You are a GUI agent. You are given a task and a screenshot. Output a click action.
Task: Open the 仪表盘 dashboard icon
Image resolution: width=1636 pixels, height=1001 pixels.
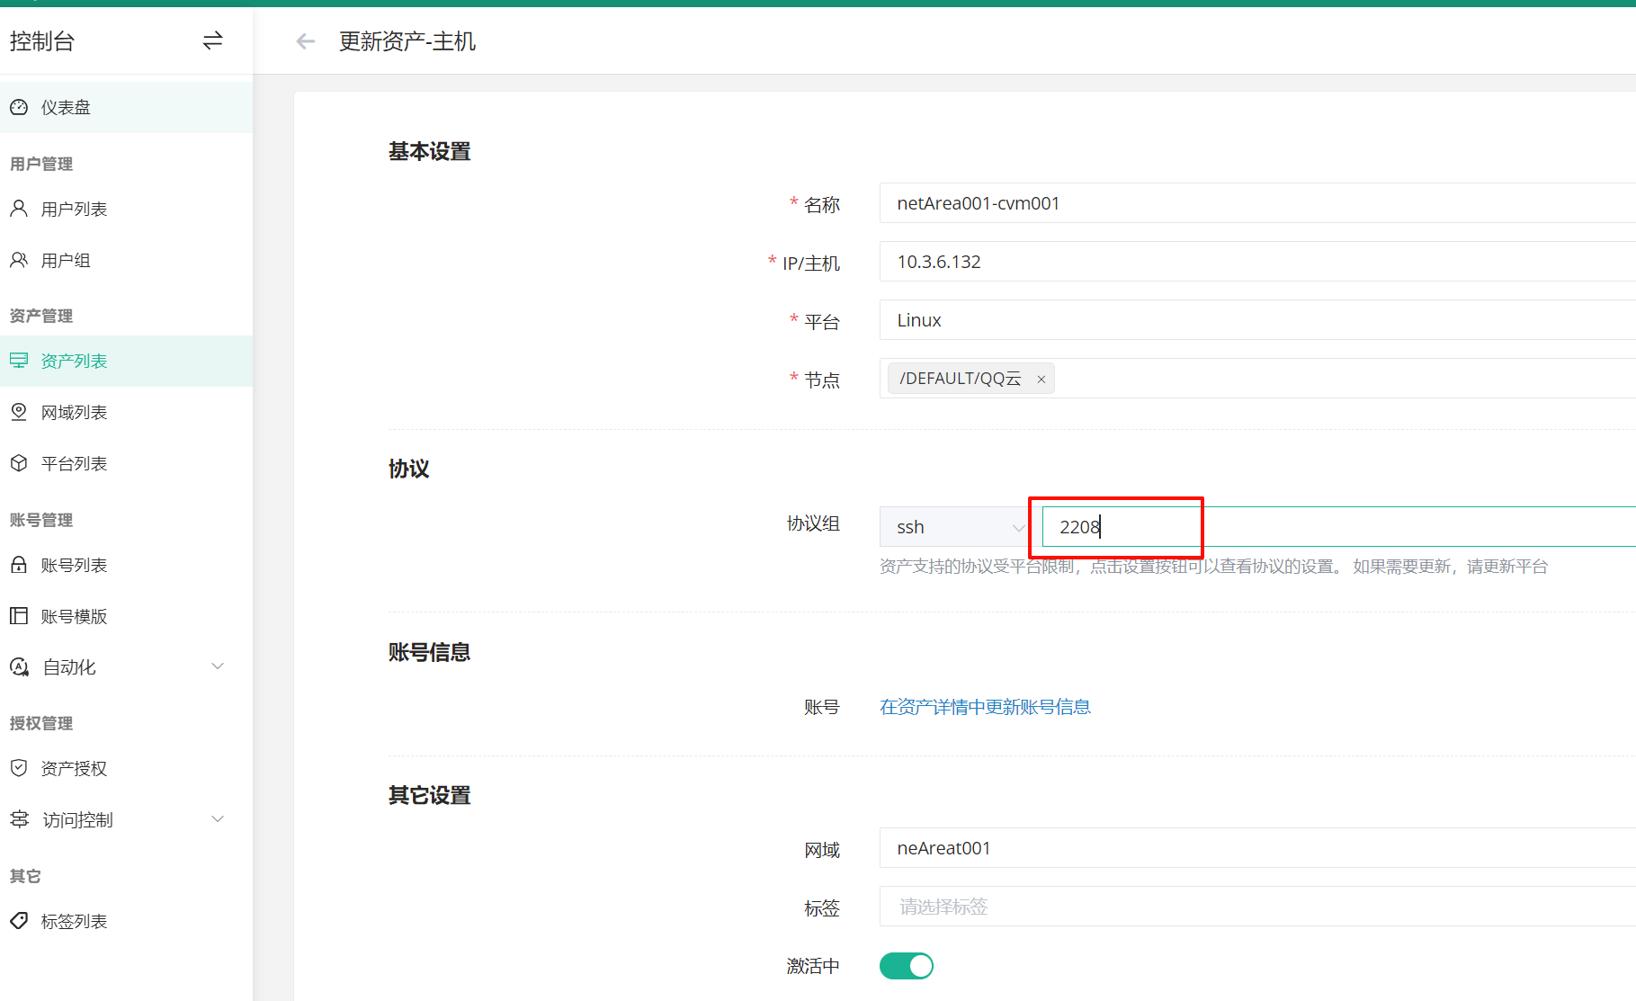pos(19,108)
